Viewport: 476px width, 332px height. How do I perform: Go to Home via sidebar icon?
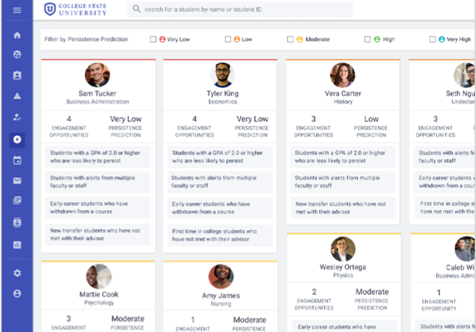(17, 36)
